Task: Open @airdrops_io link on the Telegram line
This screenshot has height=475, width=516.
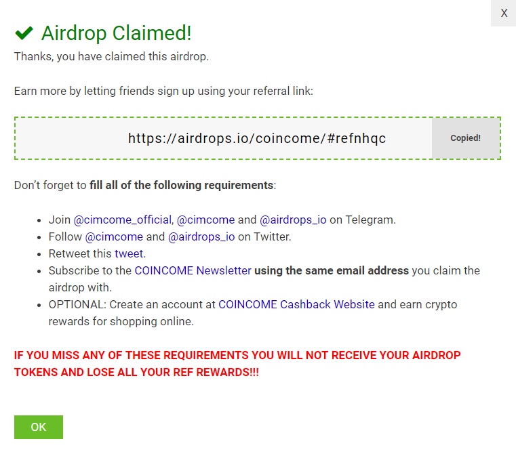Action: coord(293,220)
